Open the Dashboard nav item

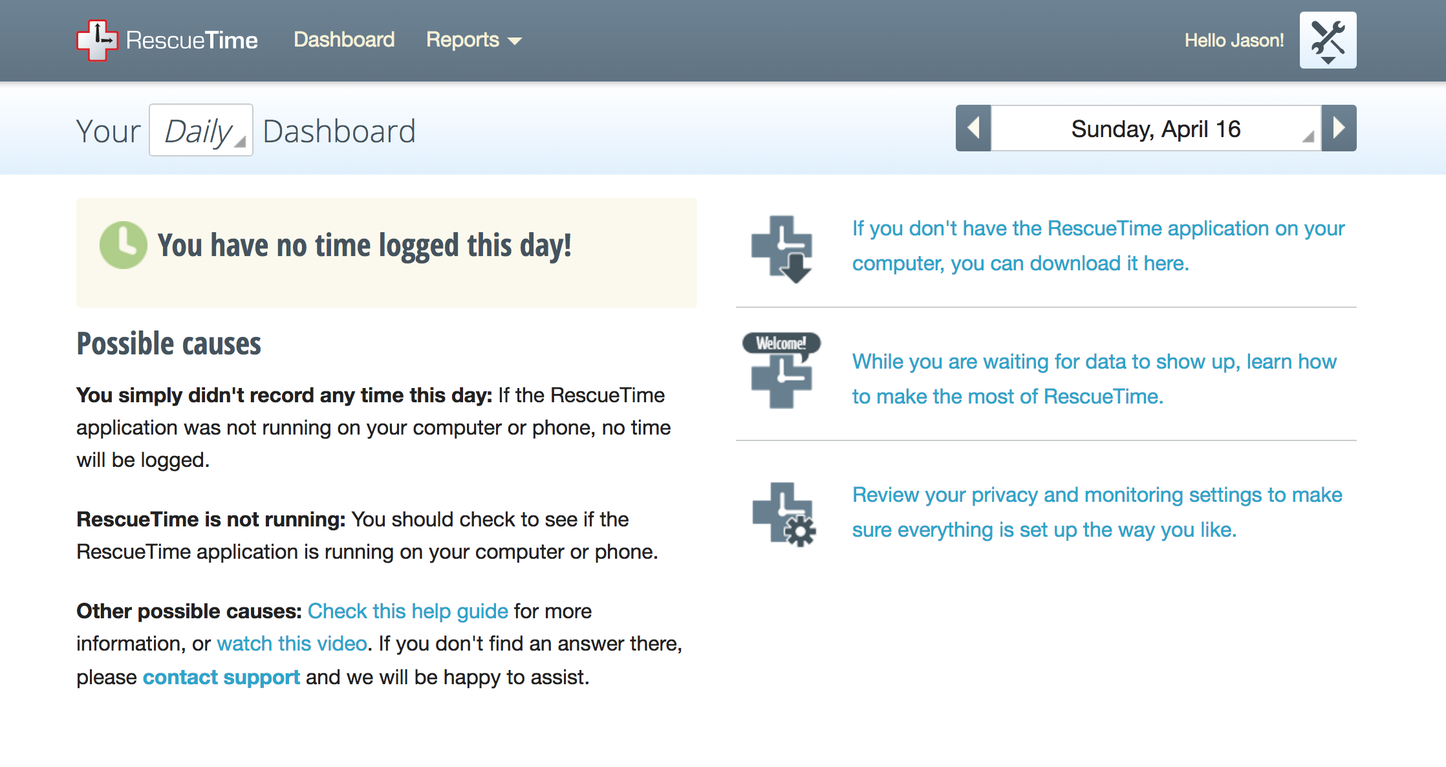344,40
